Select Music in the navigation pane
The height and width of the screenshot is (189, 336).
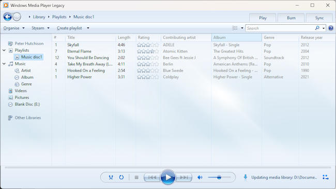pos(17,64)
